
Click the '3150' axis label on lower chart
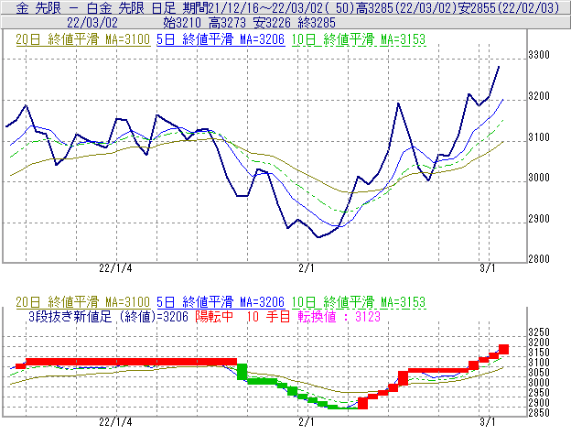click(x=539, y=353)
